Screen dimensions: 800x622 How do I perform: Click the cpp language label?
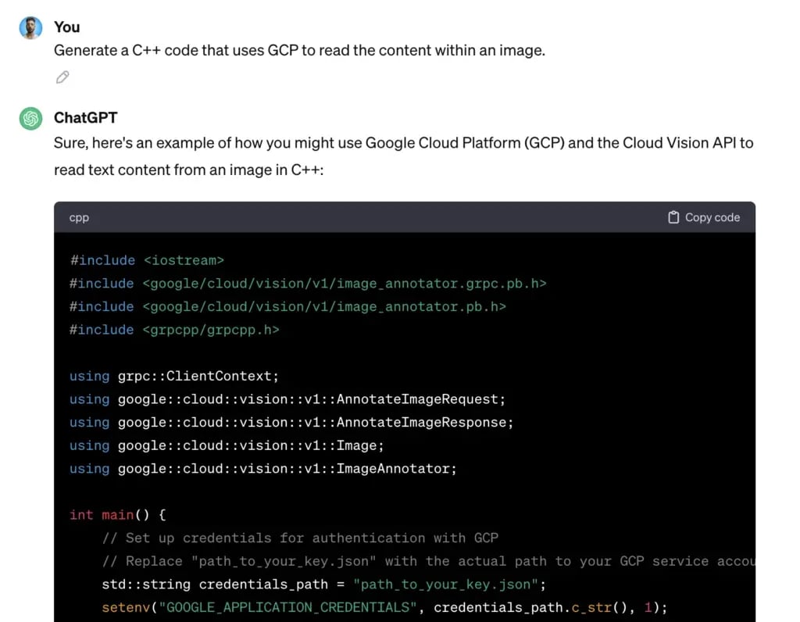[x=79, y=218]
